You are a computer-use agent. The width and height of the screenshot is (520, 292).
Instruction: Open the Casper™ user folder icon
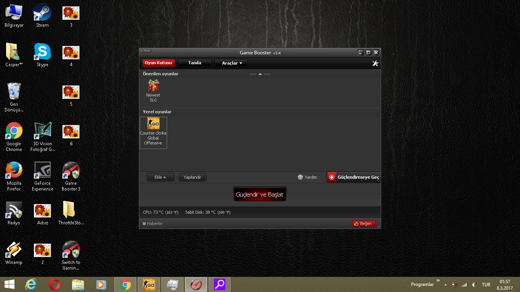14,55
